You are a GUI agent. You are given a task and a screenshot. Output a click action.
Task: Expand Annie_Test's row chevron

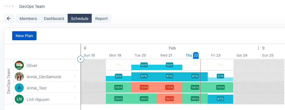pyautogui.click(x=75, y=87)
